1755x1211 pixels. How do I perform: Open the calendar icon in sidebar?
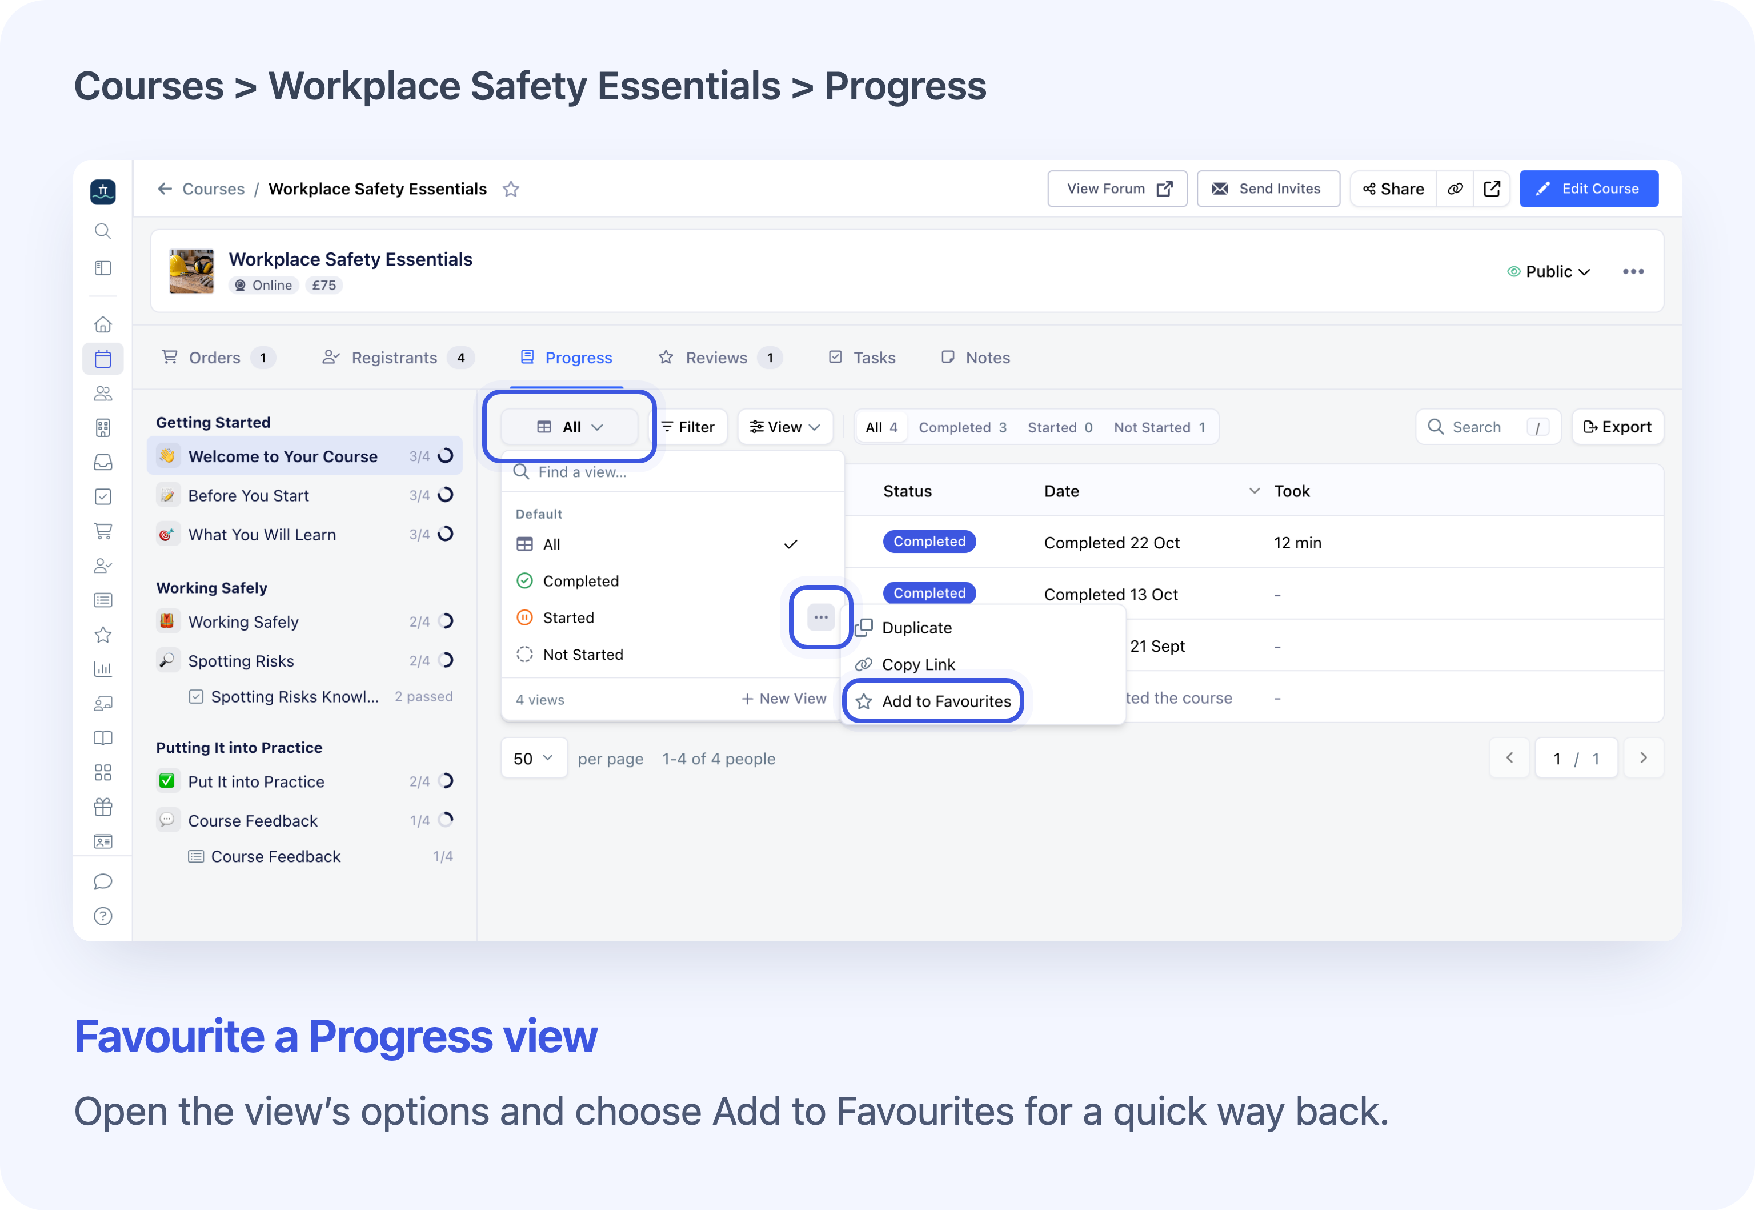102,359
